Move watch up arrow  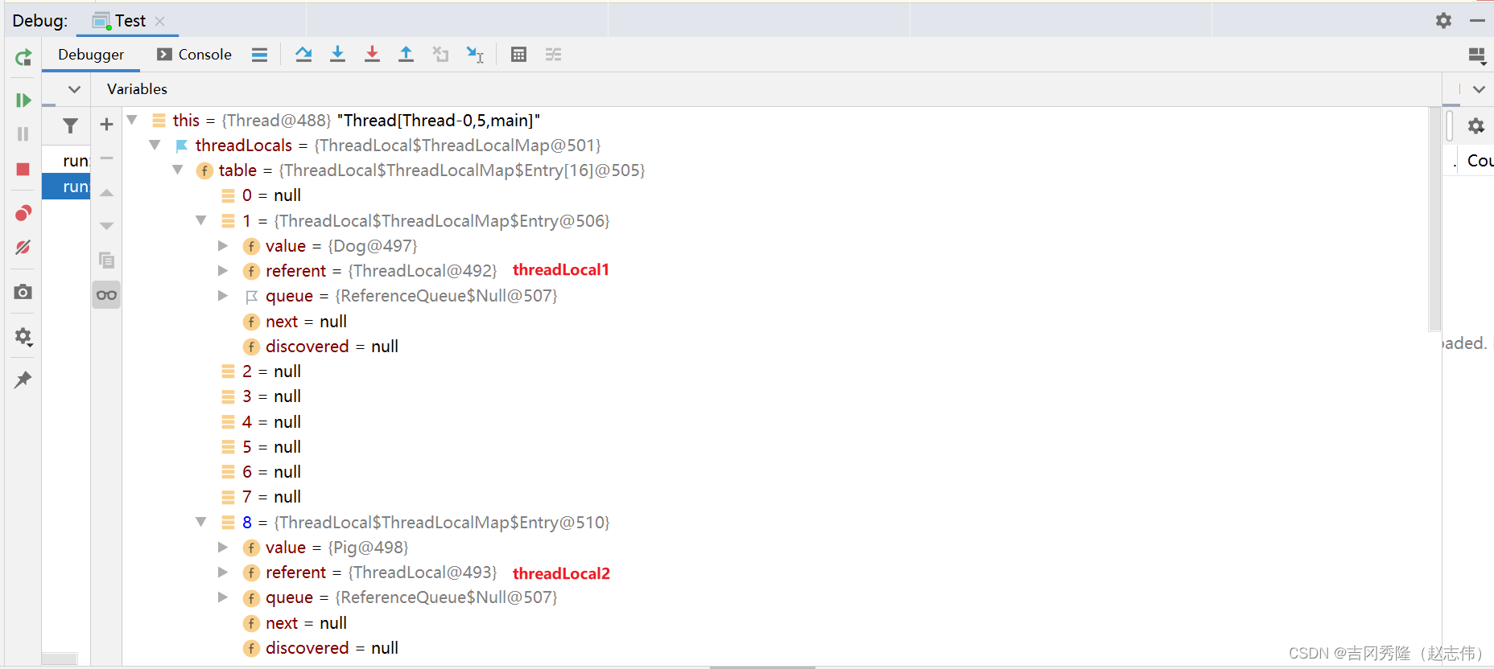(x=106, y=193)
